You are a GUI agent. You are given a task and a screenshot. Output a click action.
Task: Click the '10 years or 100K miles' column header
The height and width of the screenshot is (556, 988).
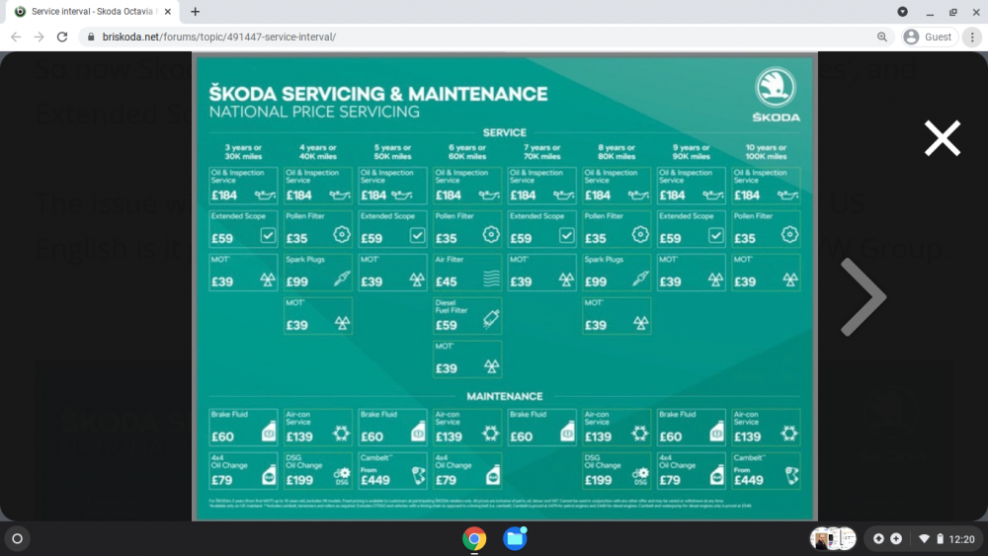click(766, 152)
